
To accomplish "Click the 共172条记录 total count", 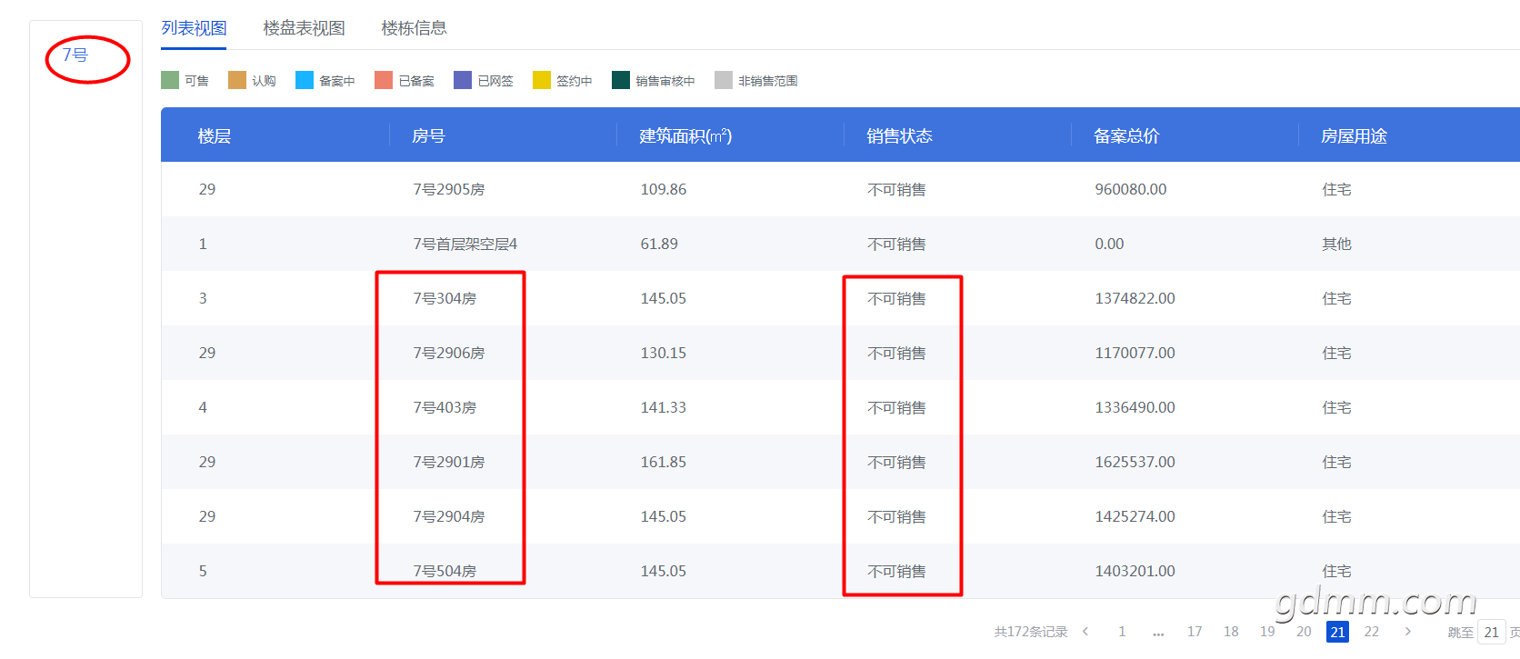I will [x=1031, y=632].
